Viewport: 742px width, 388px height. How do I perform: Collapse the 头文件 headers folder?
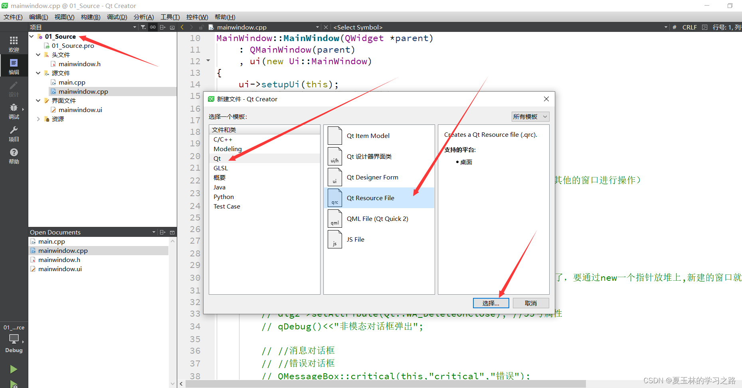click(x=38, y=55)
